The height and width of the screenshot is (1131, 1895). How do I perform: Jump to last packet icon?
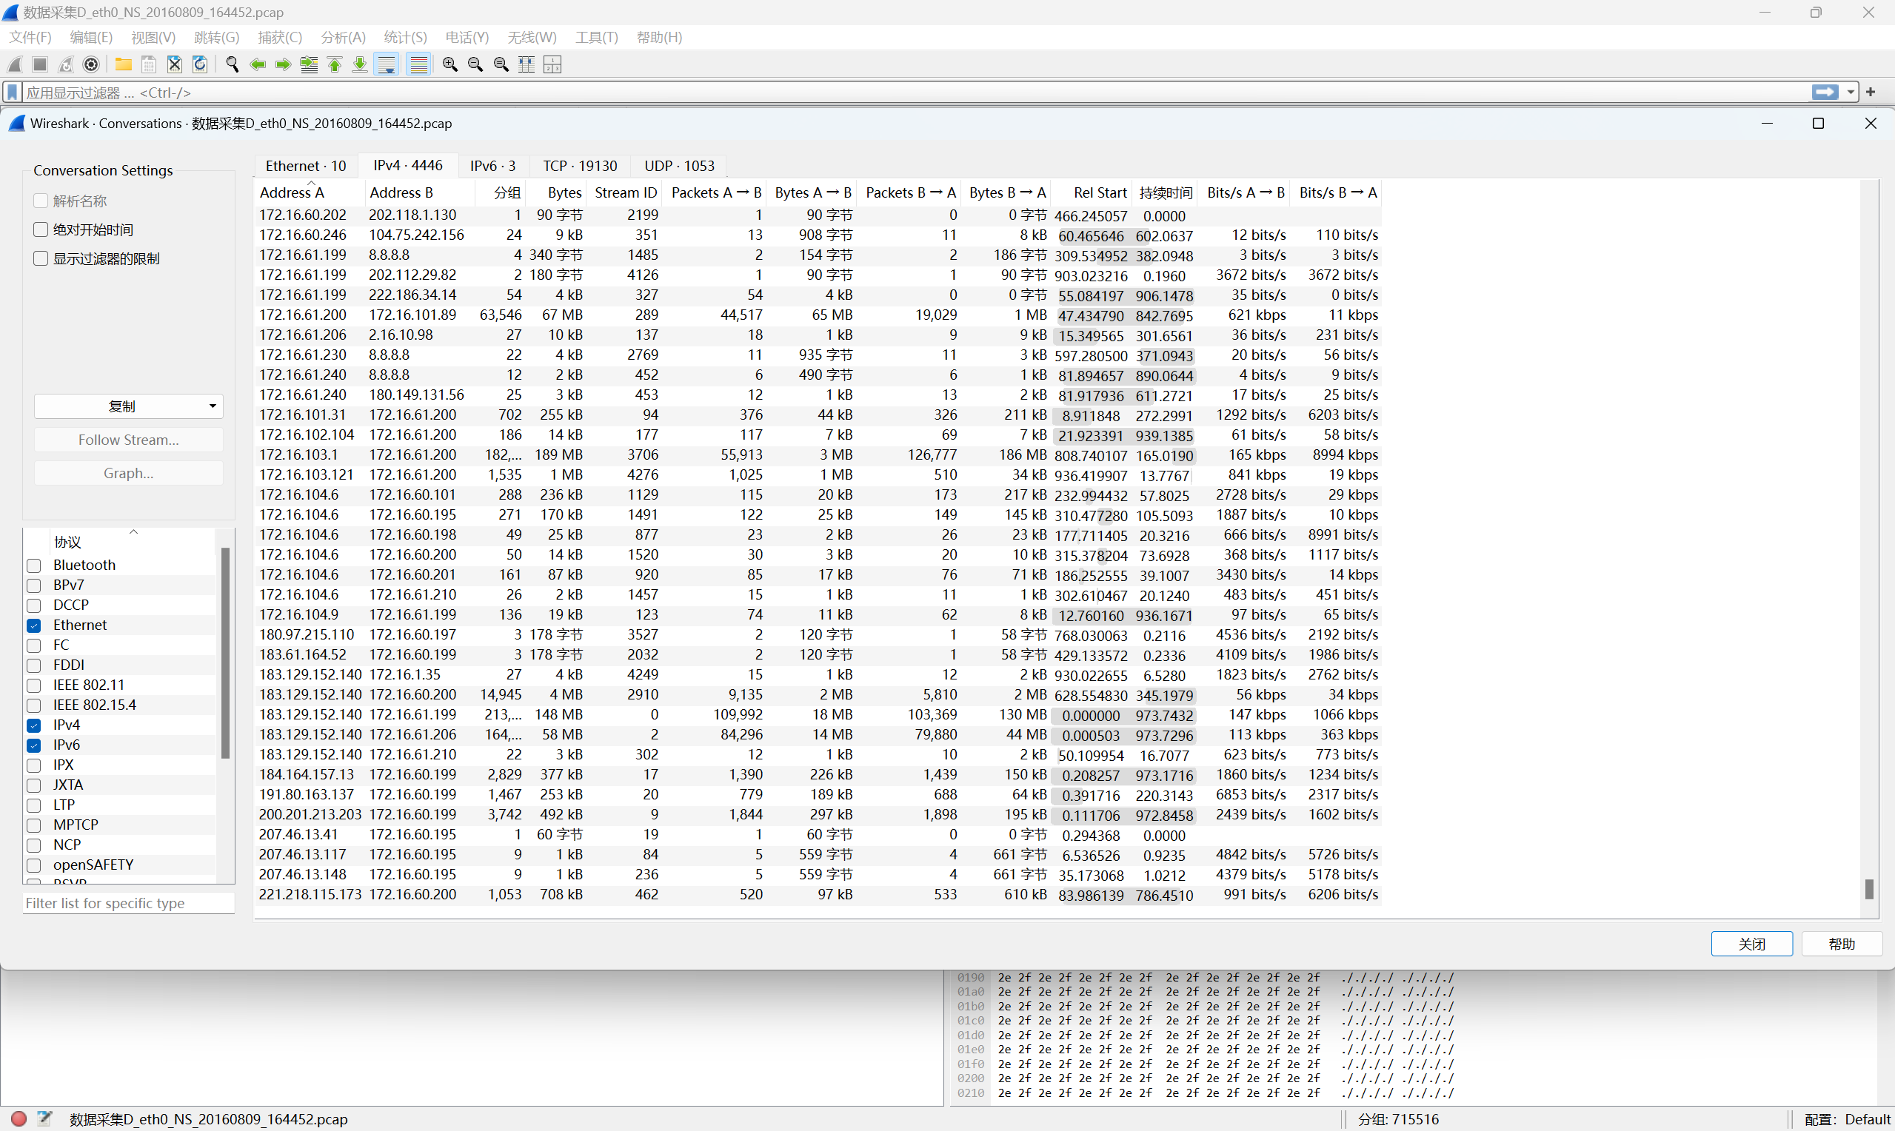360,65
